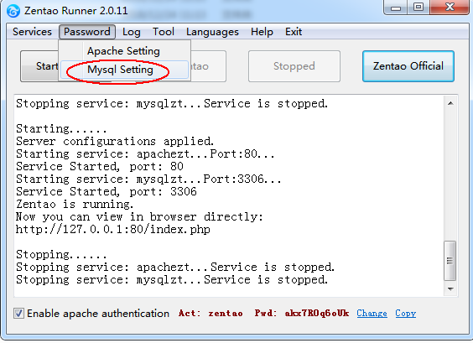This screenshot has height=343, width=473.
Task: Click the Start button
Action: click(x=39, y=66)
